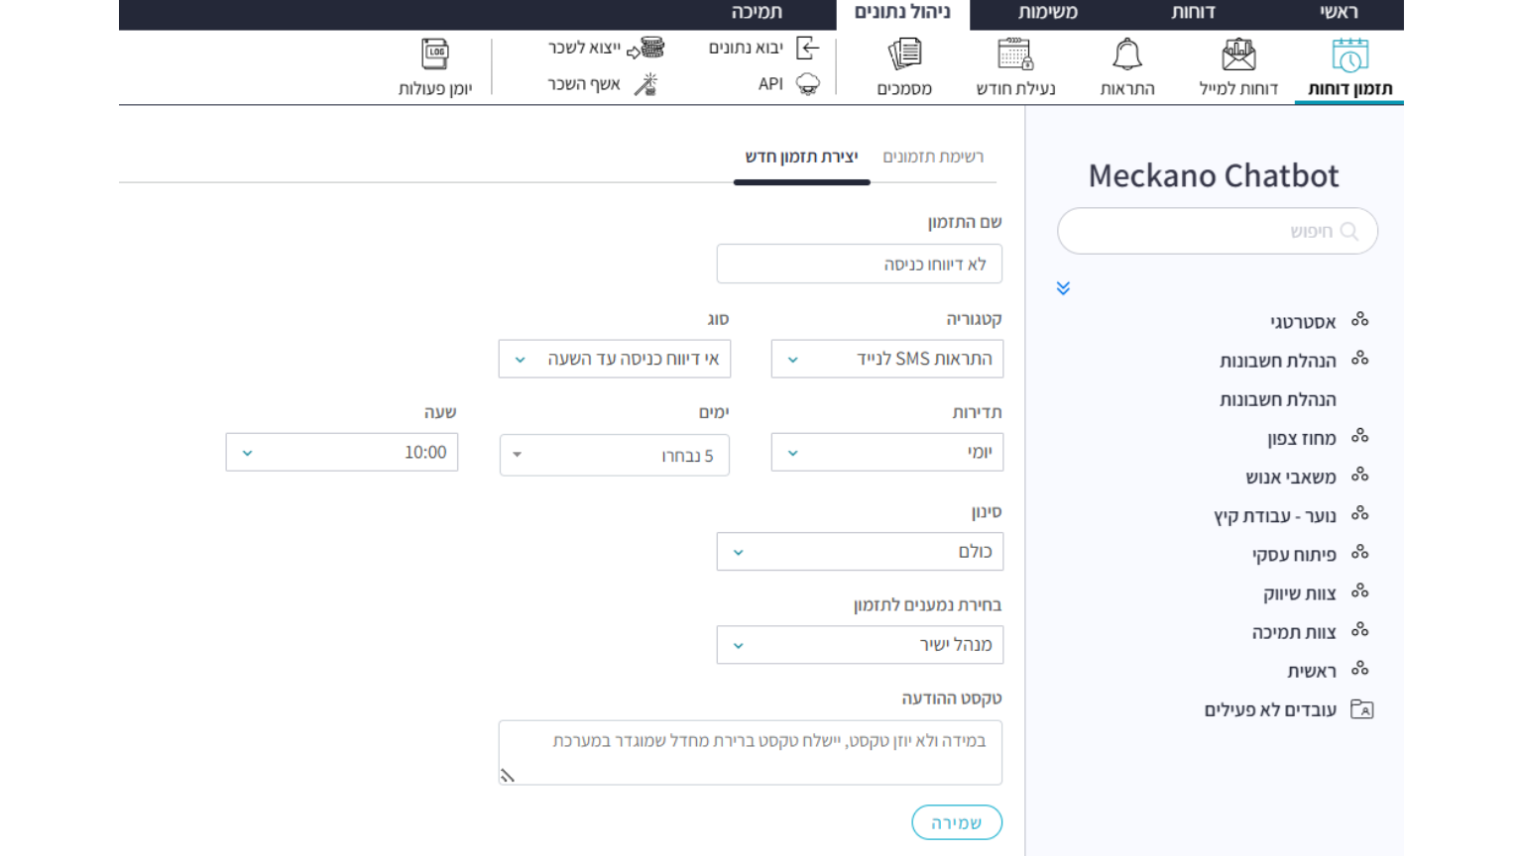Viewport: 1523px width, 856px height.
Task: Open the דוחות top menu tab
Action: (1193, 13)
